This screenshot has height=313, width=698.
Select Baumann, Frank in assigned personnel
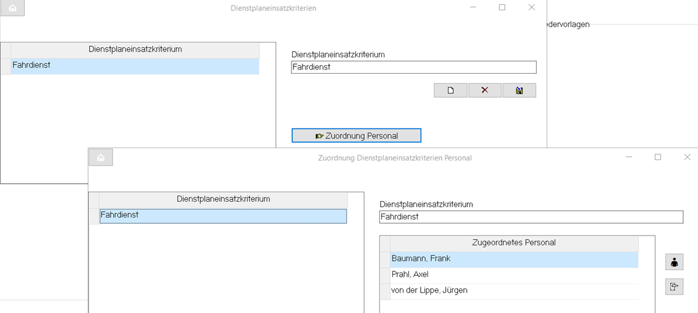(514, 260)
